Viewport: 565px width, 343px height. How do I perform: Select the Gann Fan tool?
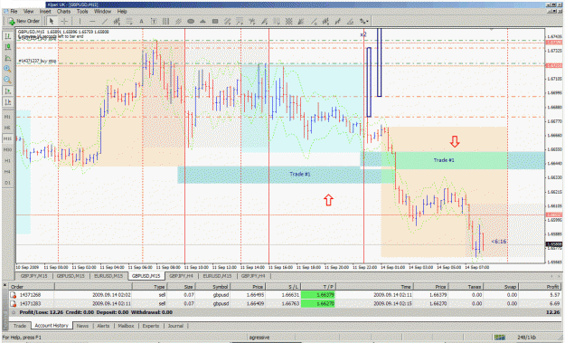pos(301,22)
